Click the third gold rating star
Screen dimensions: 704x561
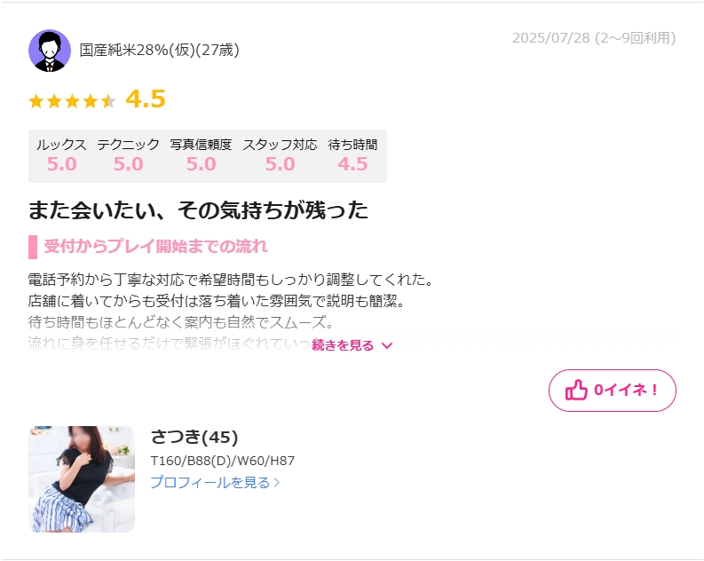click(x=72, y=101)
